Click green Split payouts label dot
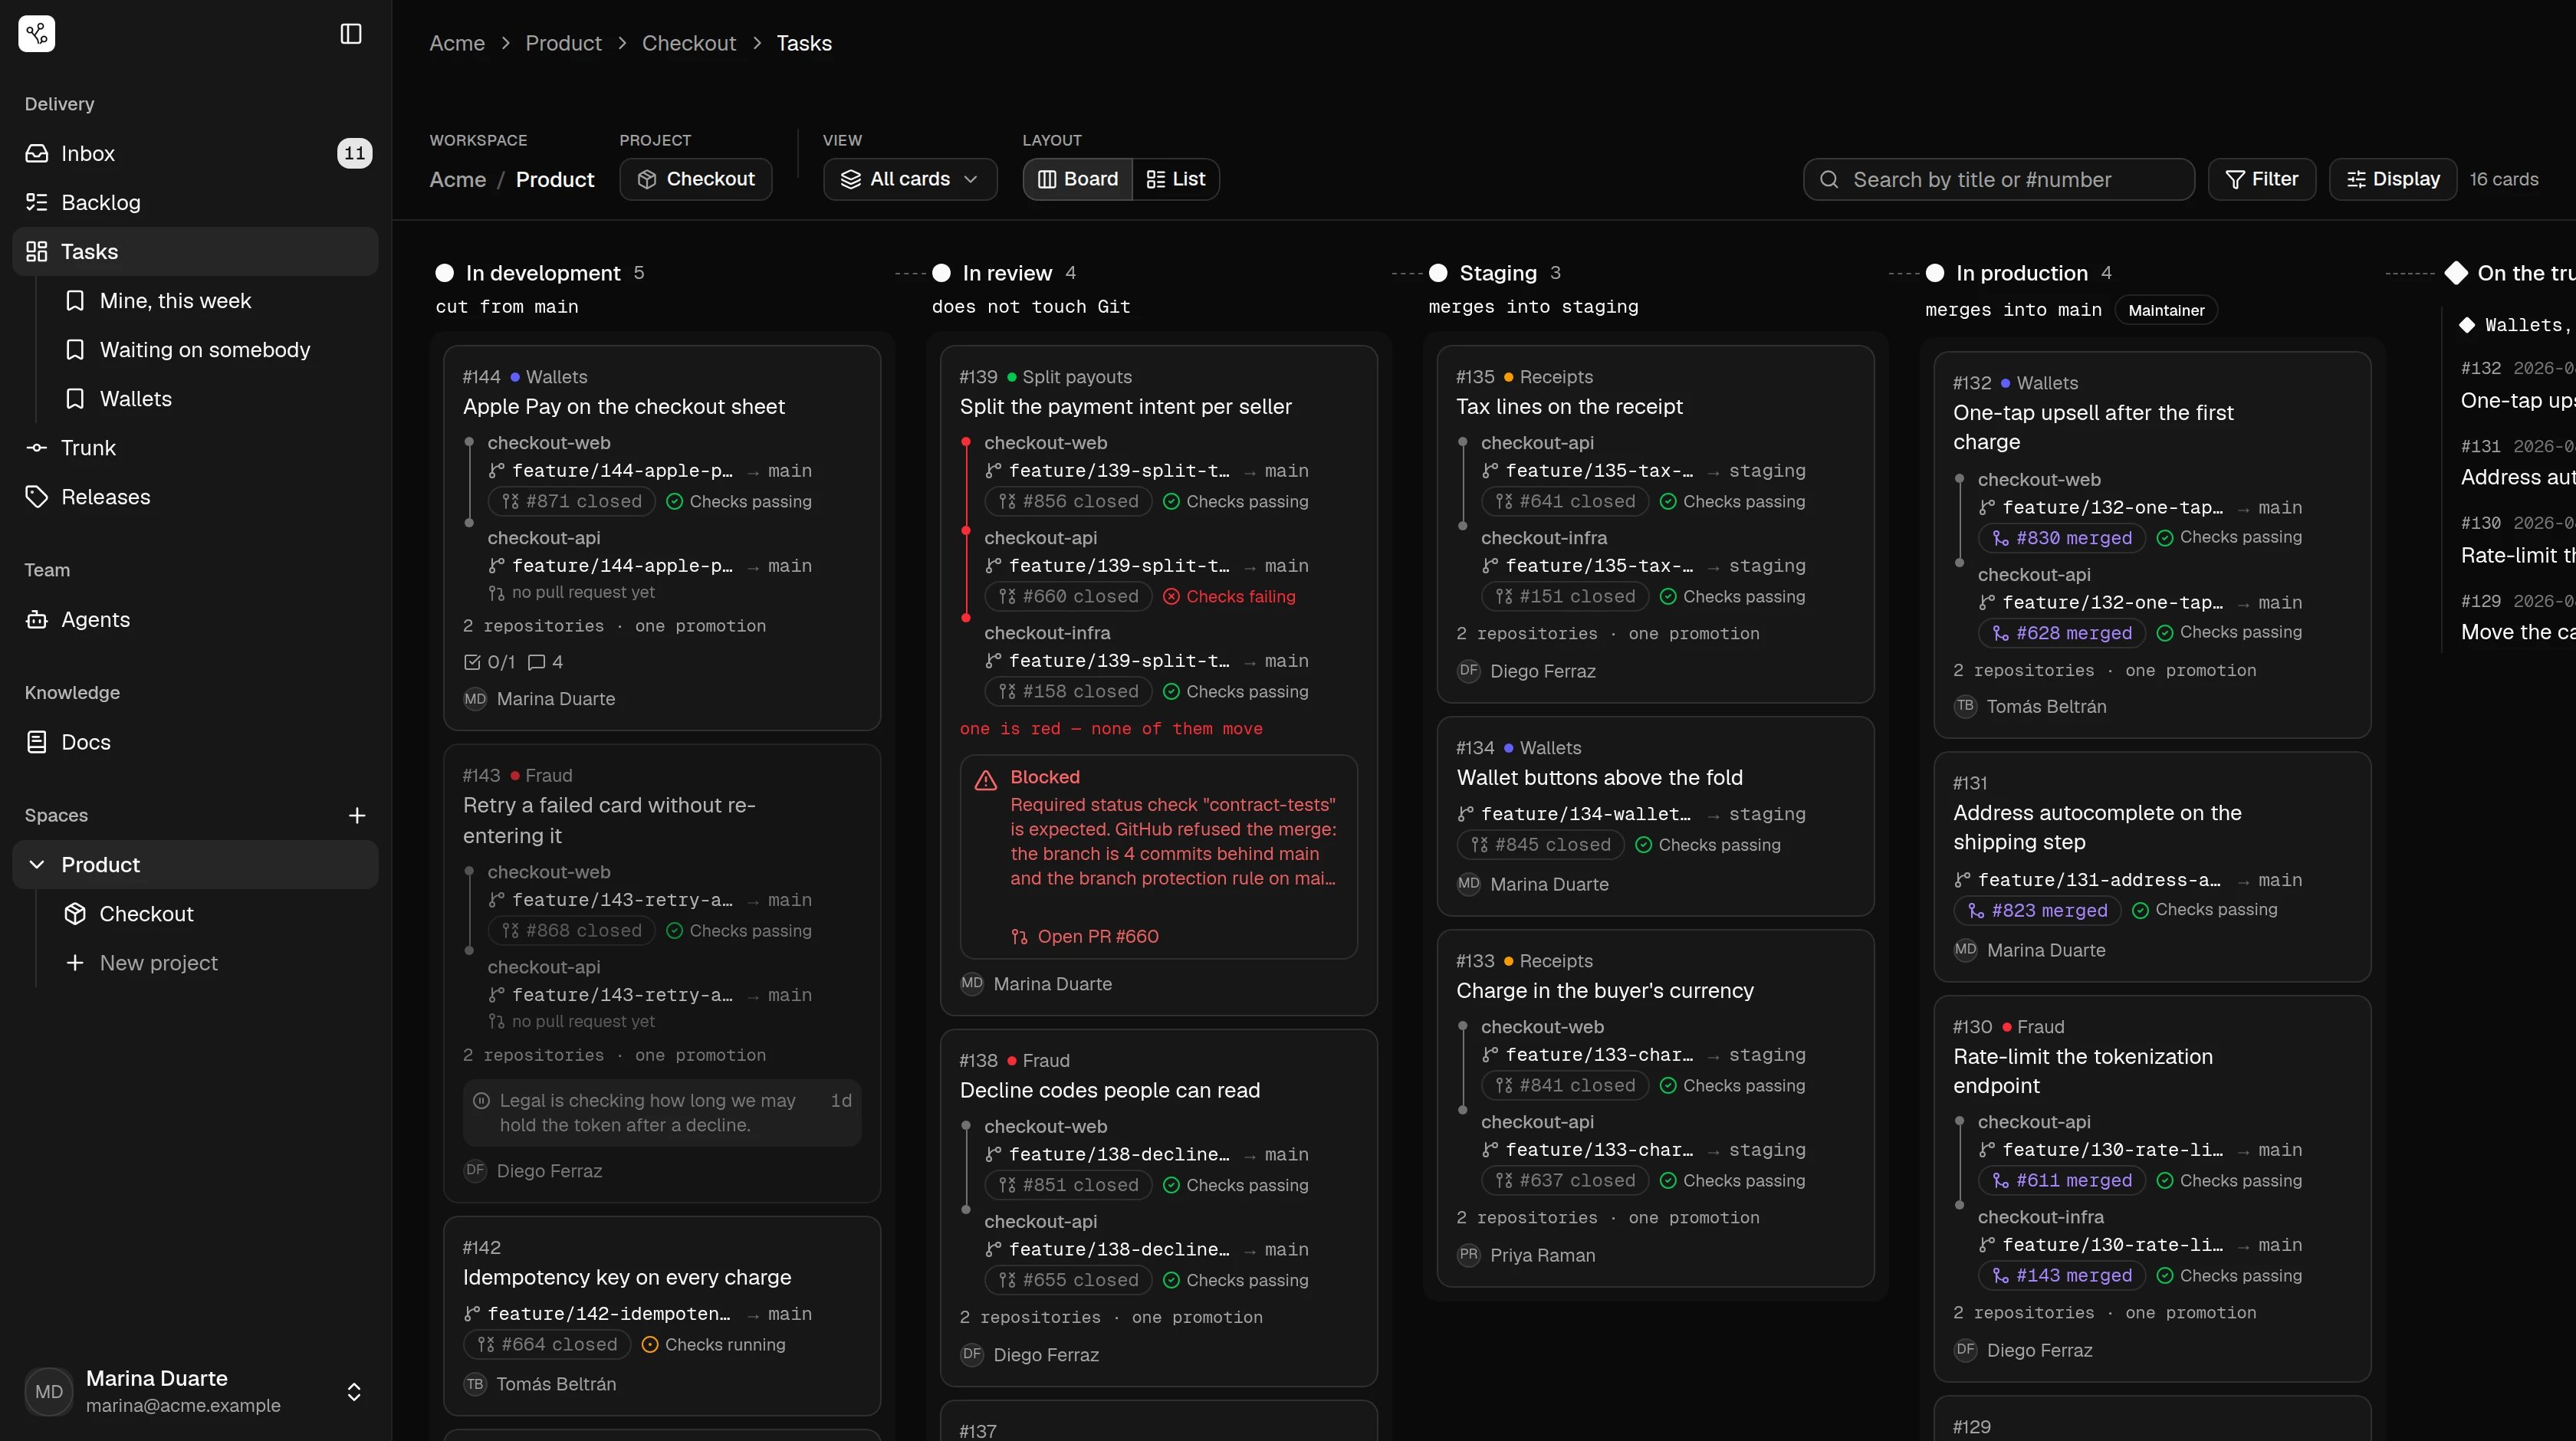 coord(1012,377)
